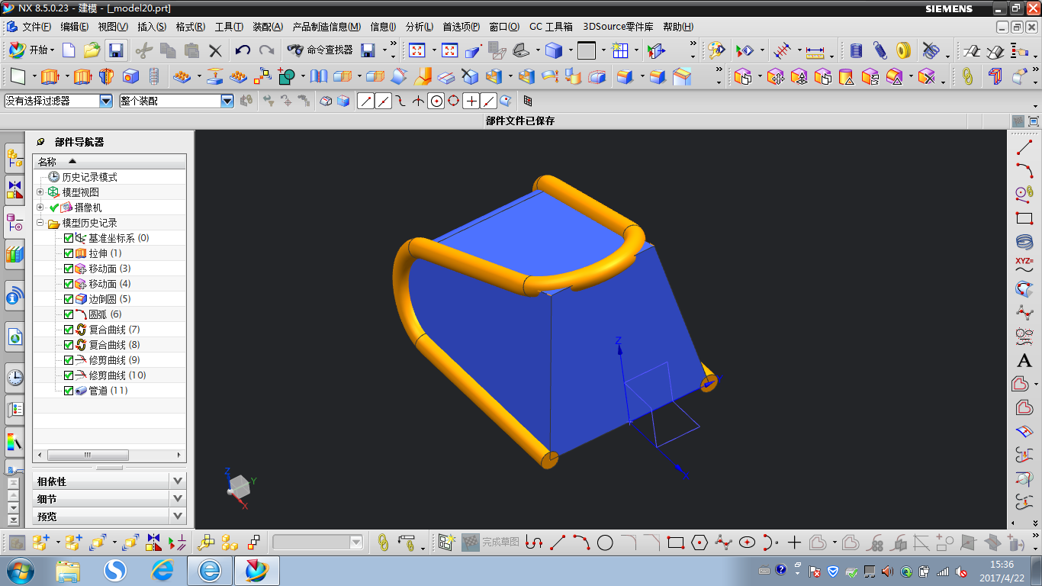Image resolution: width=1042 pixels, height=586 pixels.
Task: Open the 插入(S) menu
Action: coord(152,27)
